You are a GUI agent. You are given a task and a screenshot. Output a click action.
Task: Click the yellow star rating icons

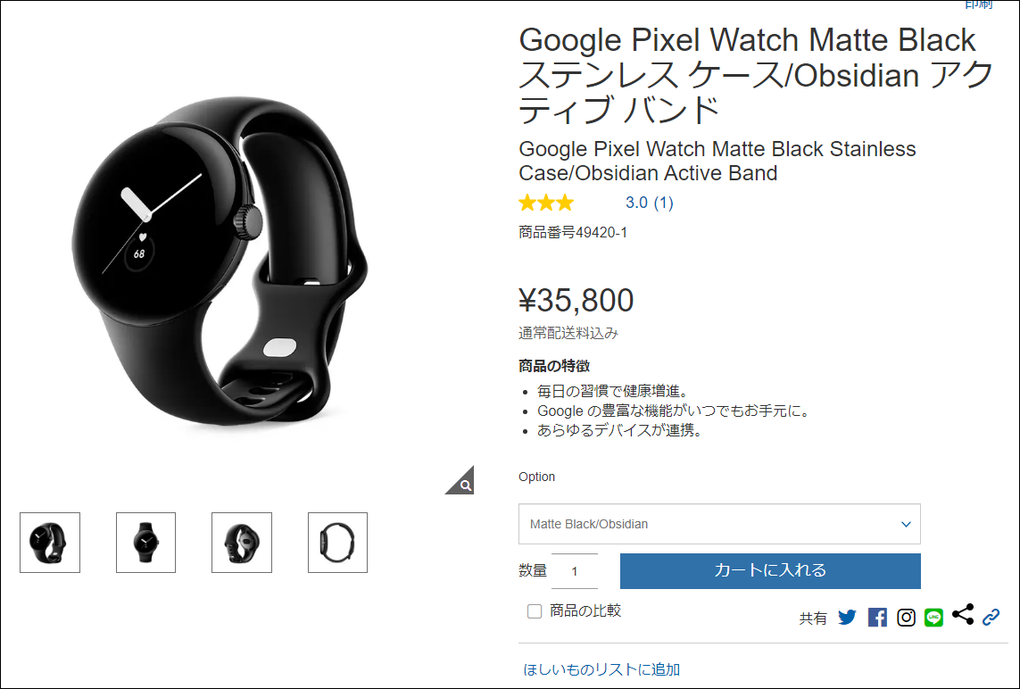tap(546, 203)
